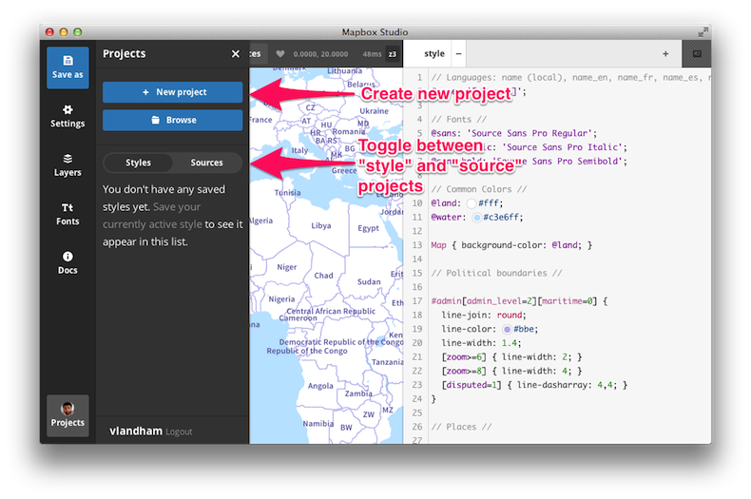Click the Chad label on the map

[323, 276]
